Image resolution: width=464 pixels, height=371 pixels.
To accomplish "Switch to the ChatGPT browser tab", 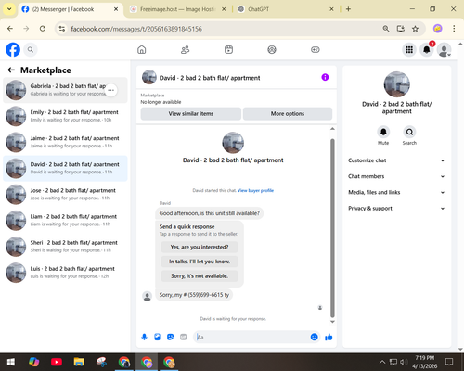I will (286, 9).
